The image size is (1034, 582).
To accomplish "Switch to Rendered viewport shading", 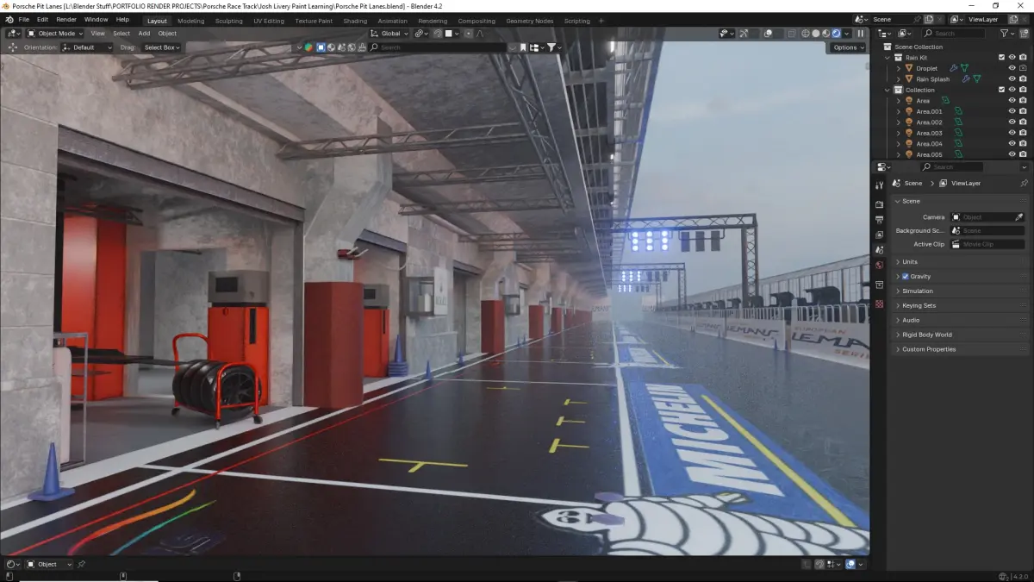I will pyautogui.click(x=836, y=34).
